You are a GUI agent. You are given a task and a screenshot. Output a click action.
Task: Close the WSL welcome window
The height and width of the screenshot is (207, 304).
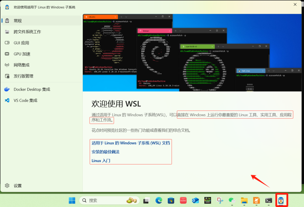pos(295,4)
